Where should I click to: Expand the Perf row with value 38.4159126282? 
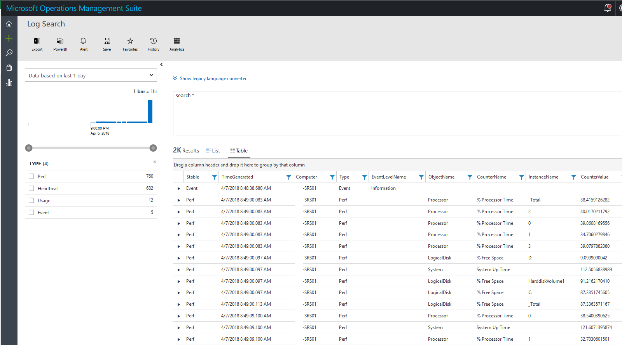(179, 200)
